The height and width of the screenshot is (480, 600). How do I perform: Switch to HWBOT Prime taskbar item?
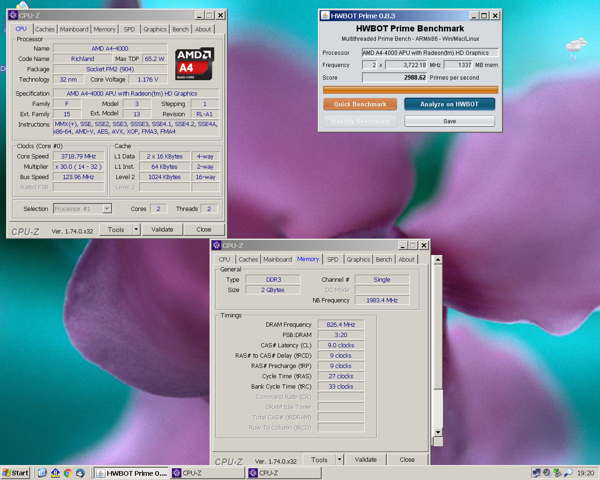click(131, 473)
